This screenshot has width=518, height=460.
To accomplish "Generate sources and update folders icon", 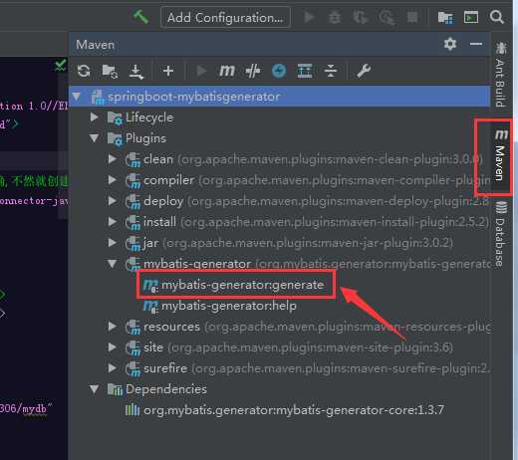I will 110,71.
